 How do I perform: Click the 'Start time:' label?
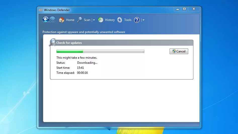[x=63, y=68]
